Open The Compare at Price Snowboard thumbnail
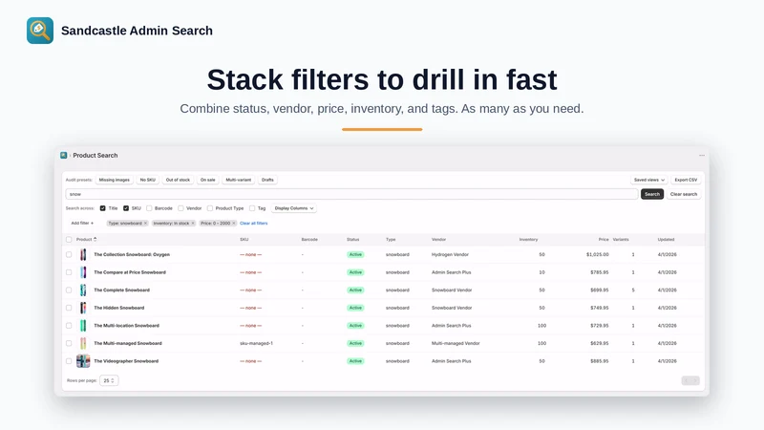The image size is (764, 430). pyautogui.click(x=83, y=272)
